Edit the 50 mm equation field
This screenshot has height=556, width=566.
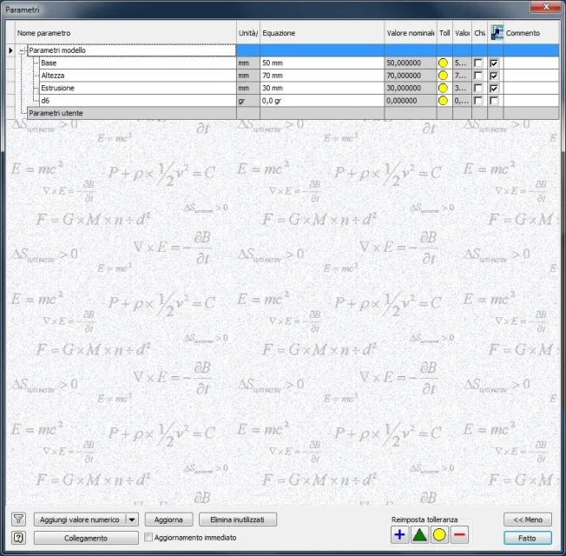pos(322,63)
